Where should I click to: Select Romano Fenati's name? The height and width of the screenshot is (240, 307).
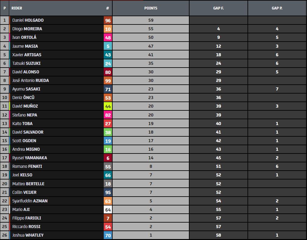tap(27, 166)
